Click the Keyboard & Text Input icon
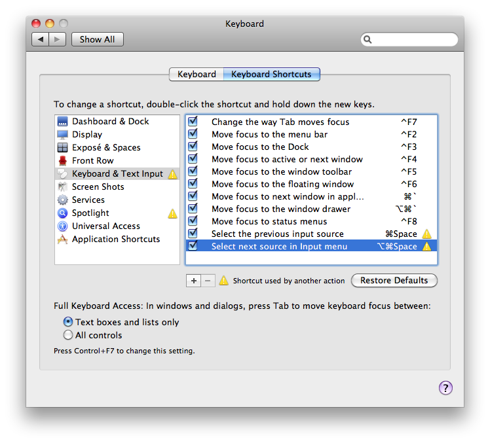This screenshot has width=490, height=443. tap(62, 174)
